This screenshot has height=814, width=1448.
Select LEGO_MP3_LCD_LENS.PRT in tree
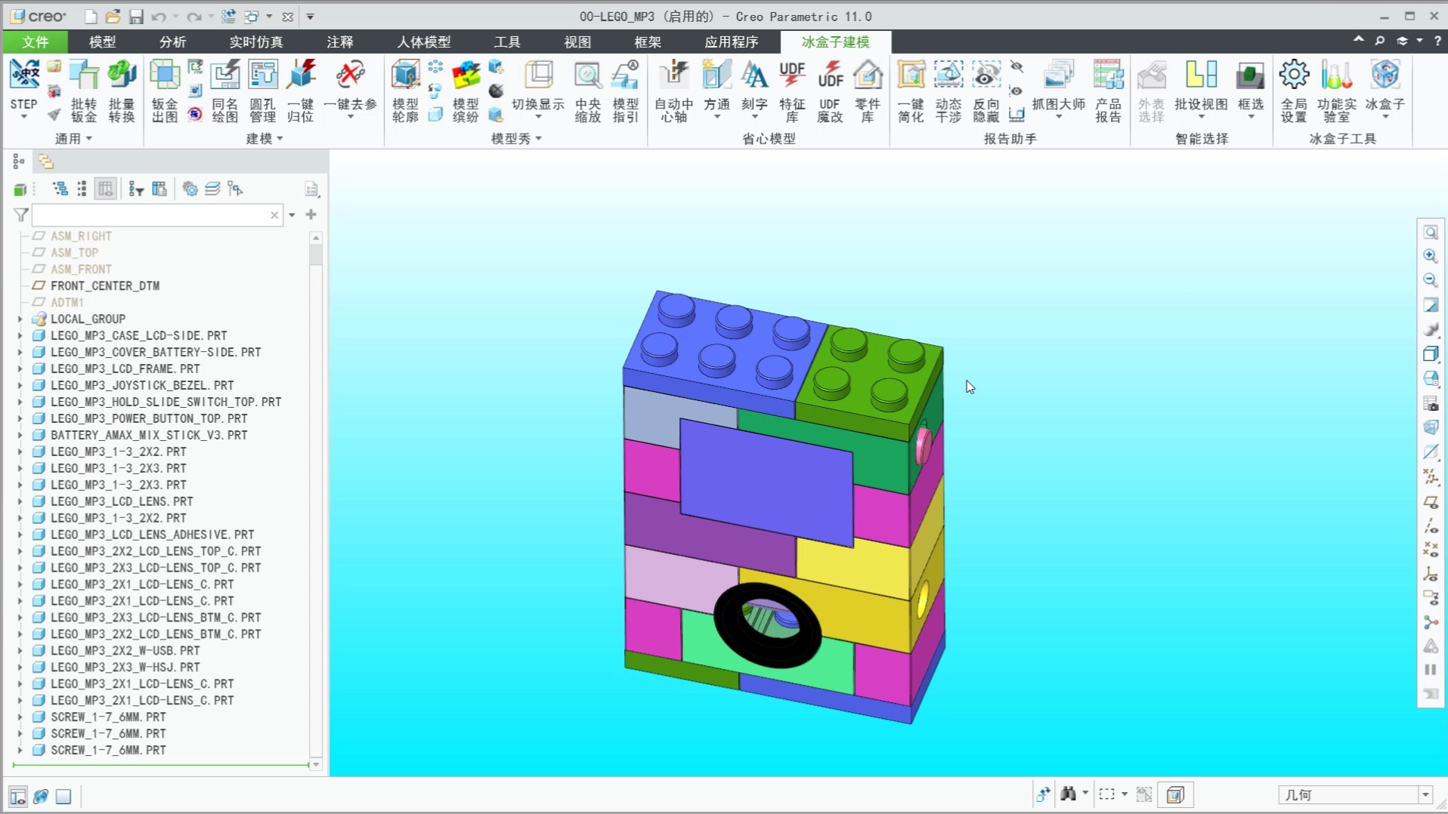pyautogui.click(x=122, y=501)
